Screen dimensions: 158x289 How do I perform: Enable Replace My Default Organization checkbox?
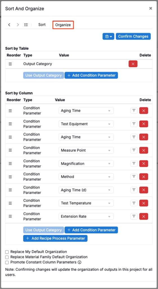point(7,252)
